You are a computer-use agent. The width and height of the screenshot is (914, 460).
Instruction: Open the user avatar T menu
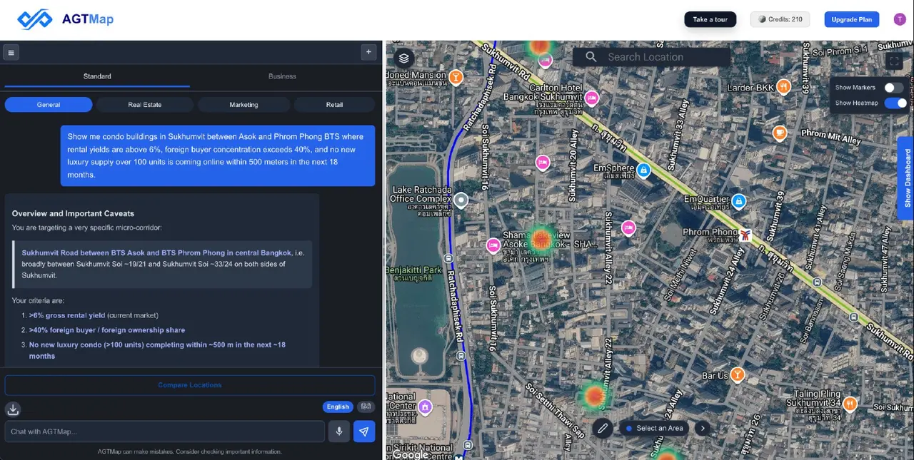[x=900, y=19]
